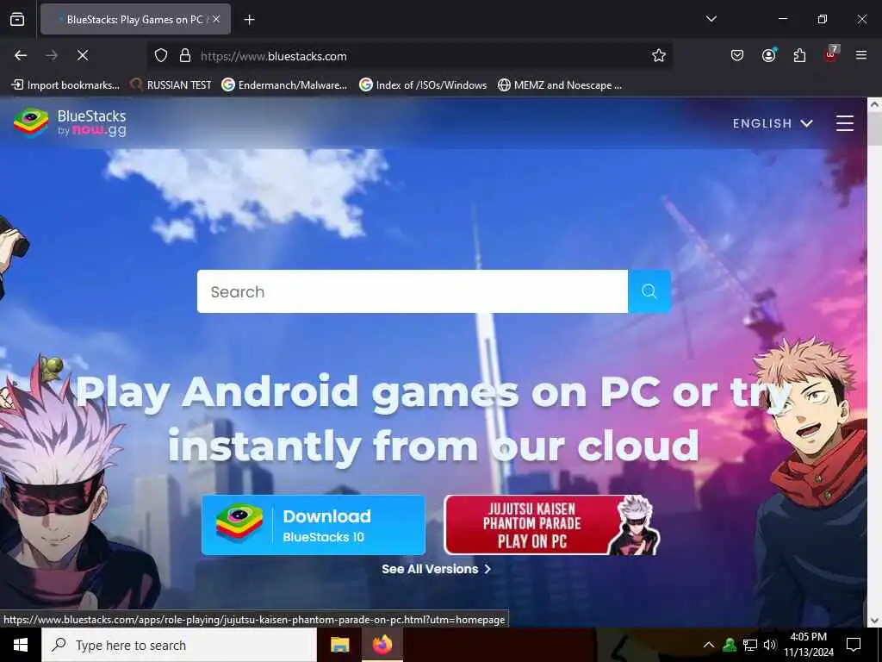Go back to the previous page
The image size is (882, 662).
click(x=21, y=55)
